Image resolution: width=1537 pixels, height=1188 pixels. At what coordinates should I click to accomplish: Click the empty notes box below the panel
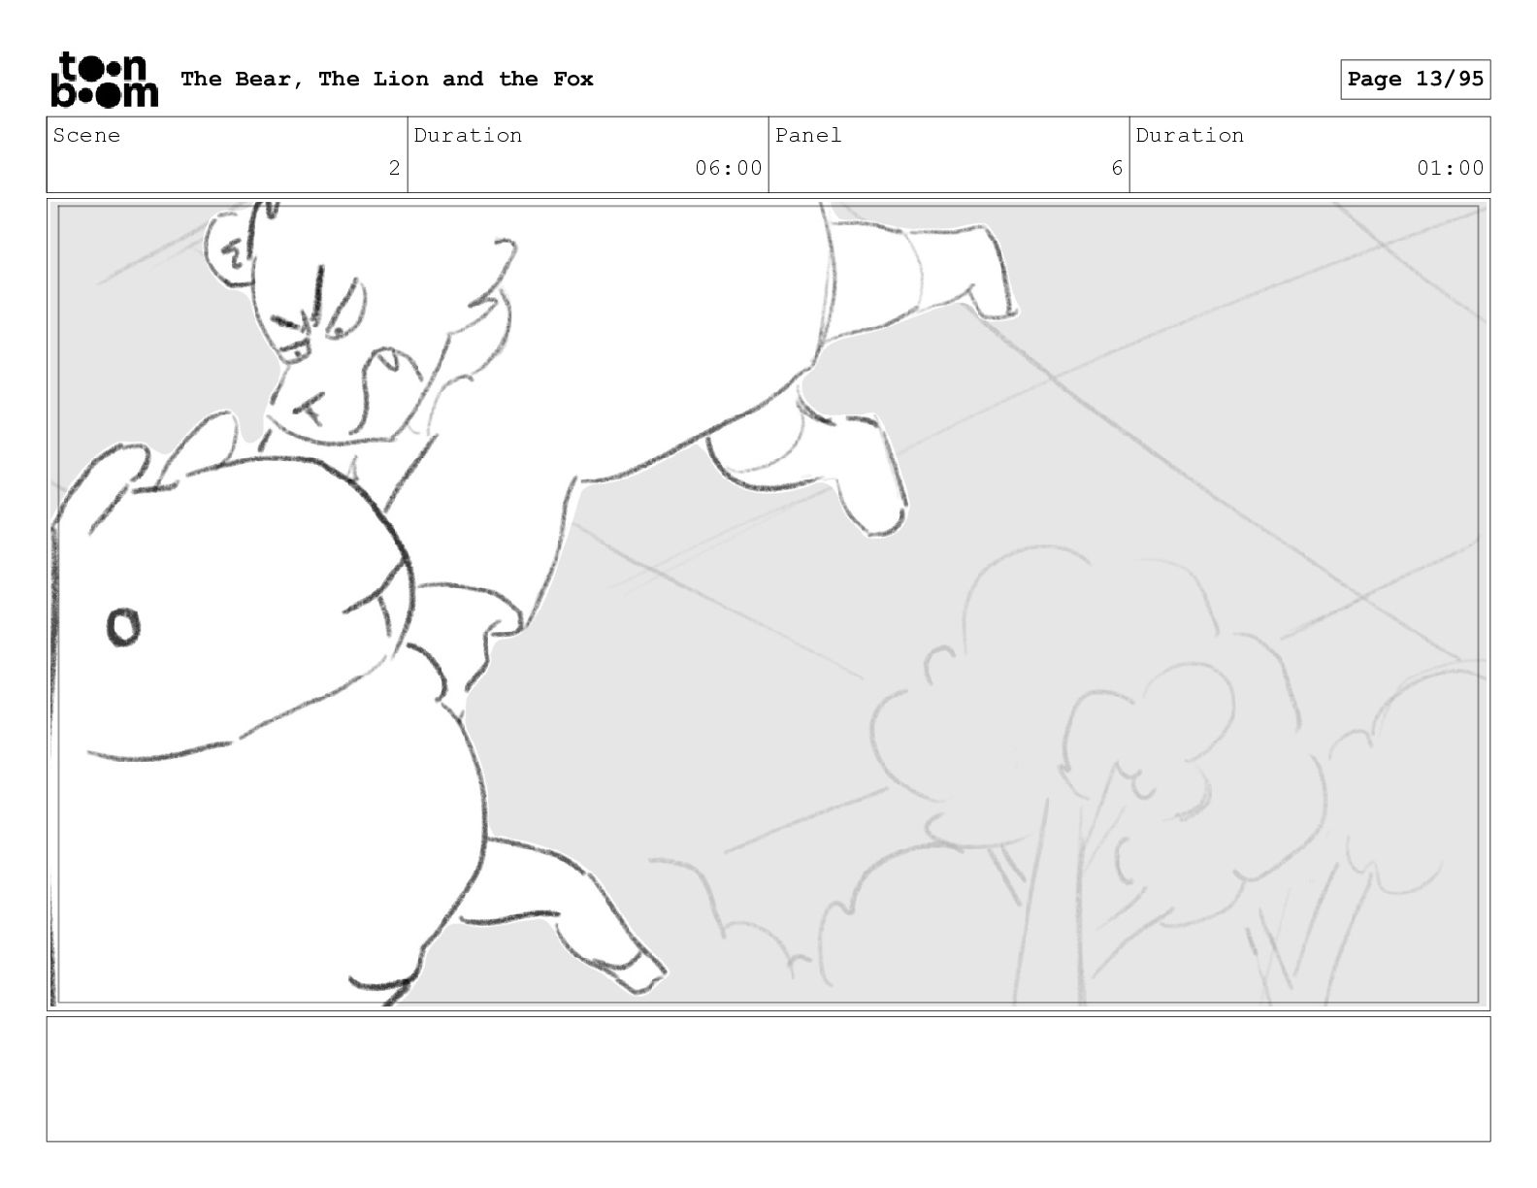point(768,1078)
